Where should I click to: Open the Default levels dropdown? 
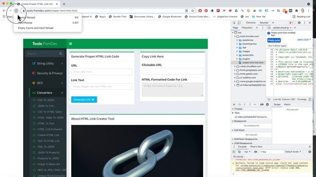coord(293,152)
